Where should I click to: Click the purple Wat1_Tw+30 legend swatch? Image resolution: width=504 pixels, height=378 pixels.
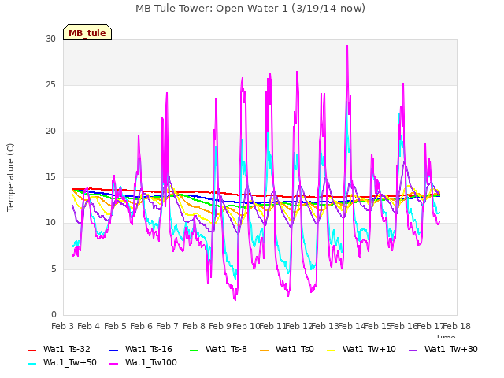point(413,350)
